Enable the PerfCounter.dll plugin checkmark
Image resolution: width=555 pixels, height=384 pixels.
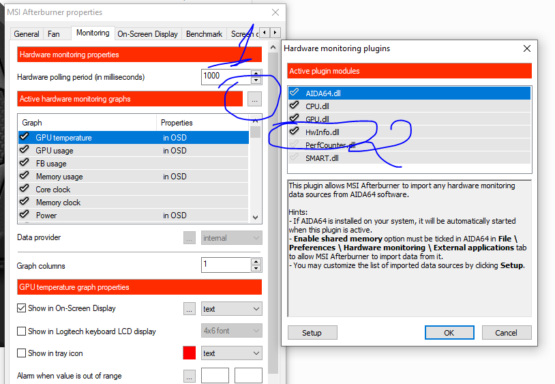(294, 145)
